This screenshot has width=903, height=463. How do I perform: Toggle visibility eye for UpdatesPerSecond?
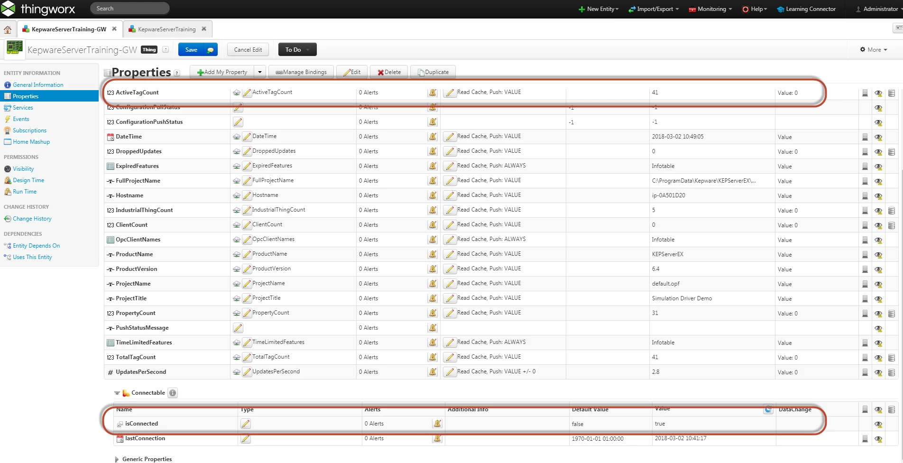click(x=878, y=373)
